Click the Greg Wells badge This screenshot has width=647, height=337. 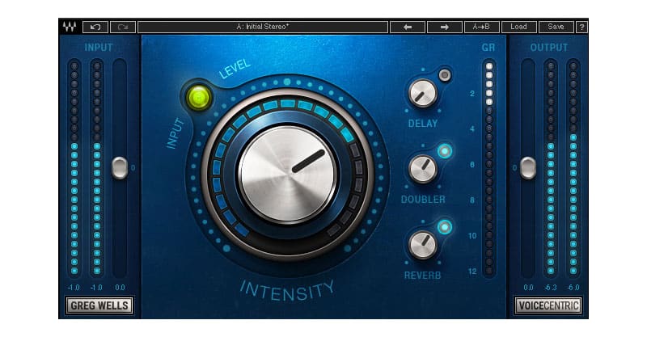tap(99, 305)
